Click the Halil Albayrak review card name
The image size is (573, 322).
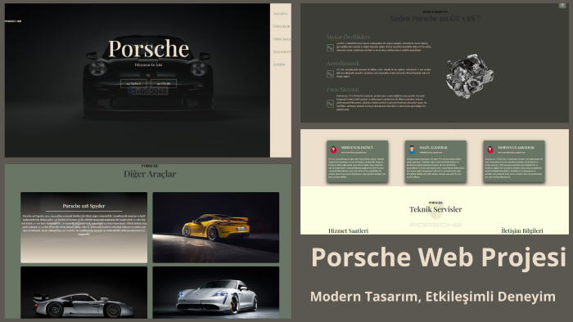point(433,147)
